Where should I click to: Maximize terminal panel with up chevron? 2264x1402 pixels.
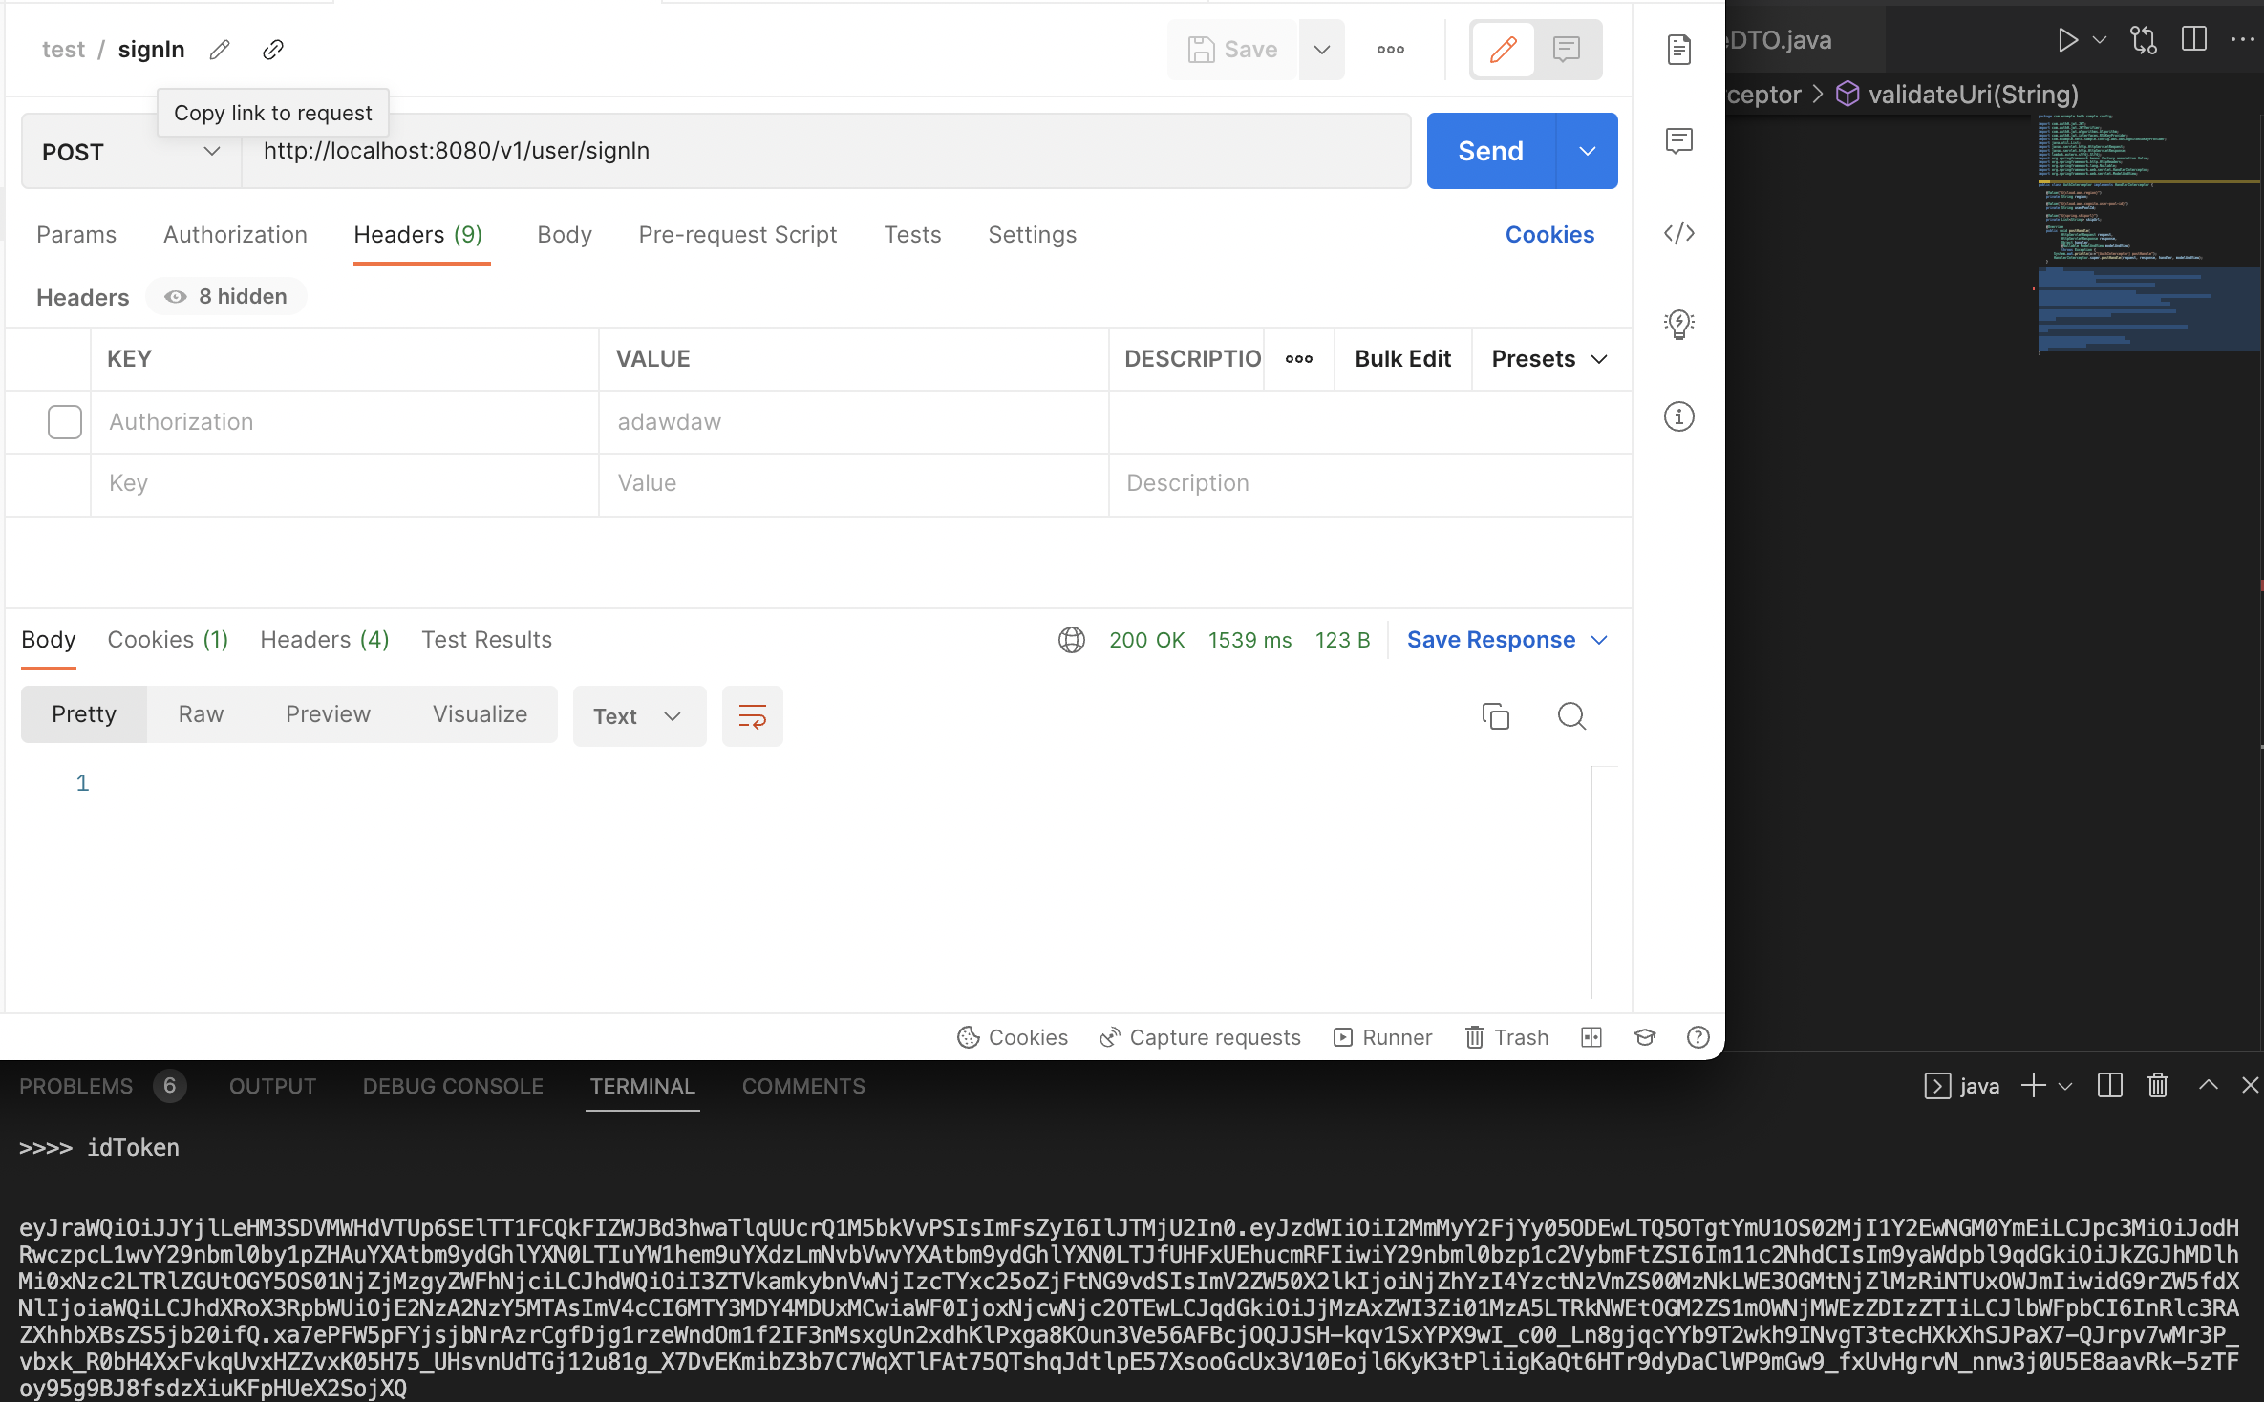tap(2209, 1086)
